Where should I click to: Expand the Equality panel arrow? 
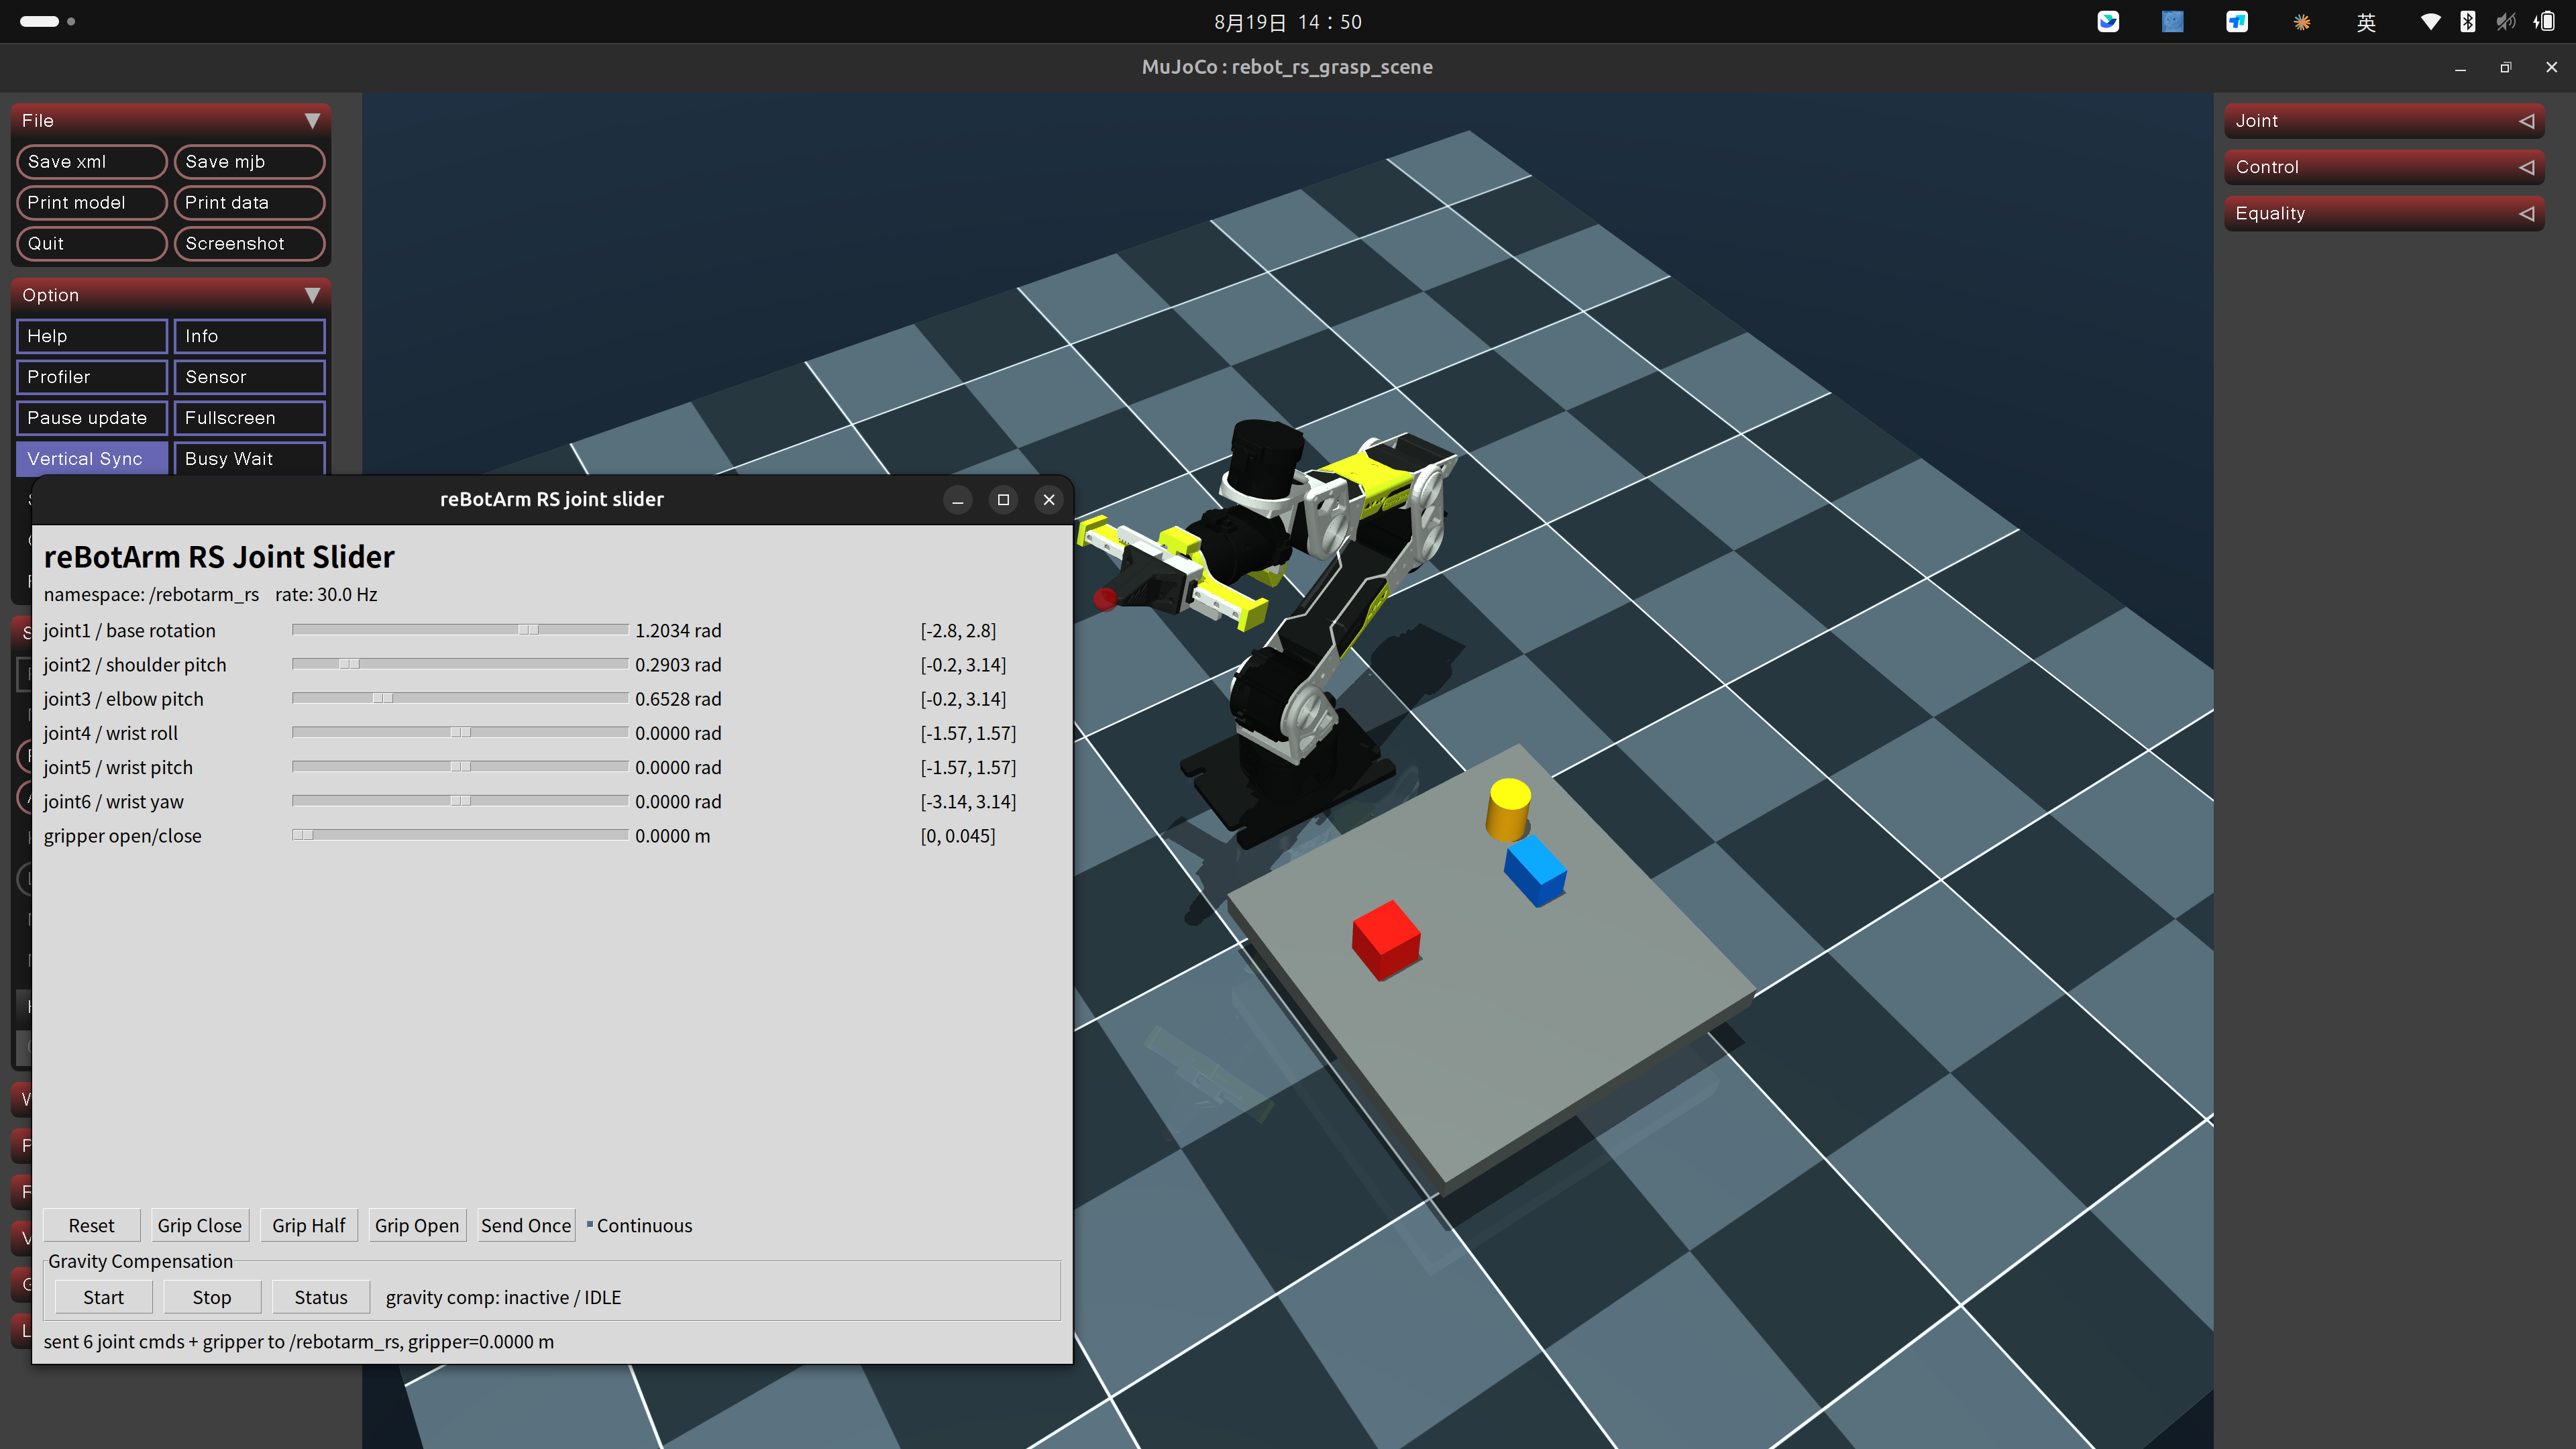[x=2526, y=213]
